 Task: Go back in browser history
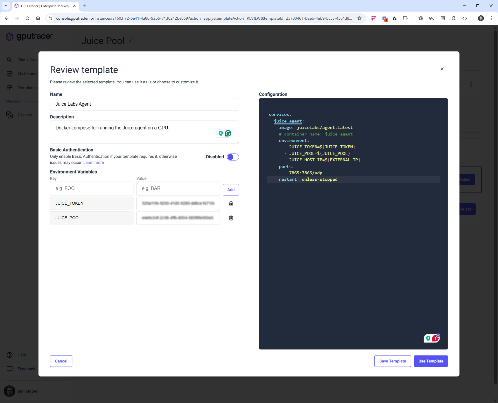(x=7, y=18)
